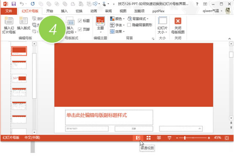This screenshot has height=158, width=234.
Task: Open the Add-ins (加载项) tab
Action: (x=139, y=11)
